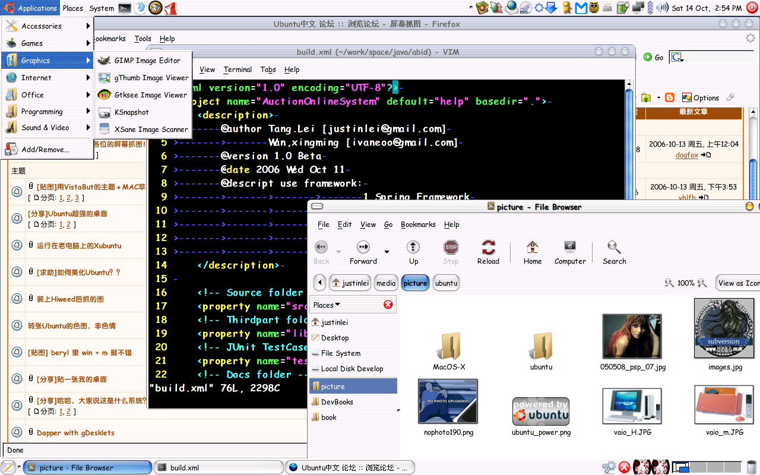The width and height of the screenshot is (760, 475).
Task: Click red power button in top panel
Action: pyautogui.click(x=753, y=8)
